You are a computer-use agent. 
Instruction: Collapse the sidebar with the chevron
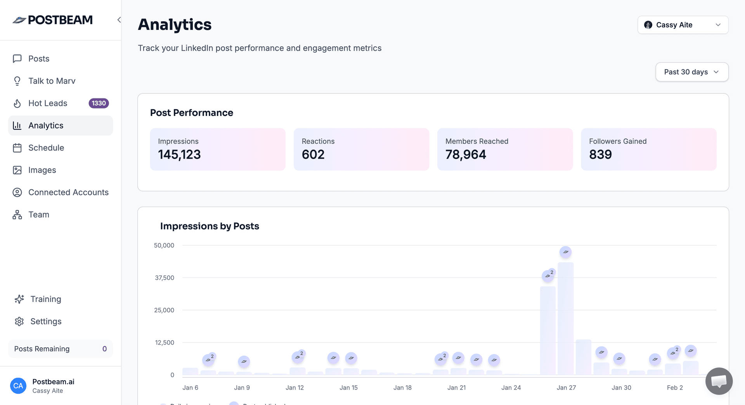119,20
